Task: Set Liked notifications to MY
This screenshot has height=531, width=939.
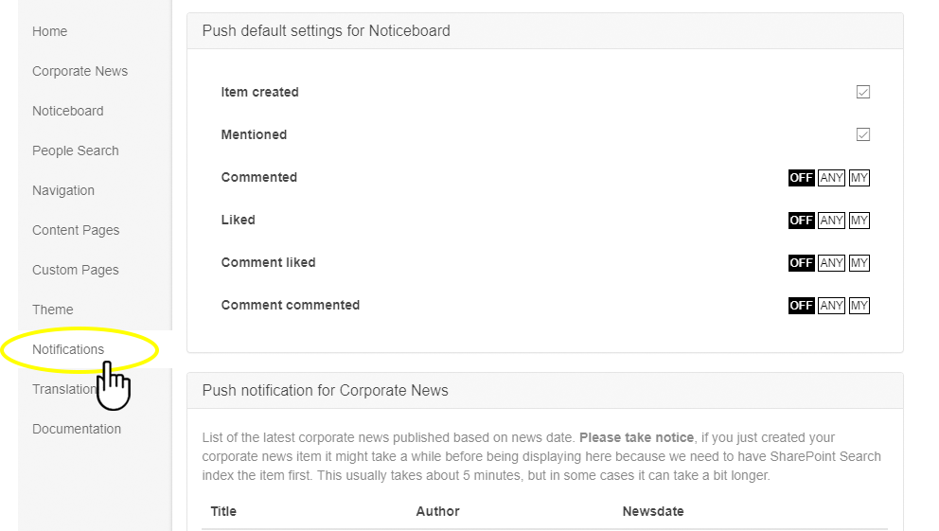Action: [x=859, y=221]
